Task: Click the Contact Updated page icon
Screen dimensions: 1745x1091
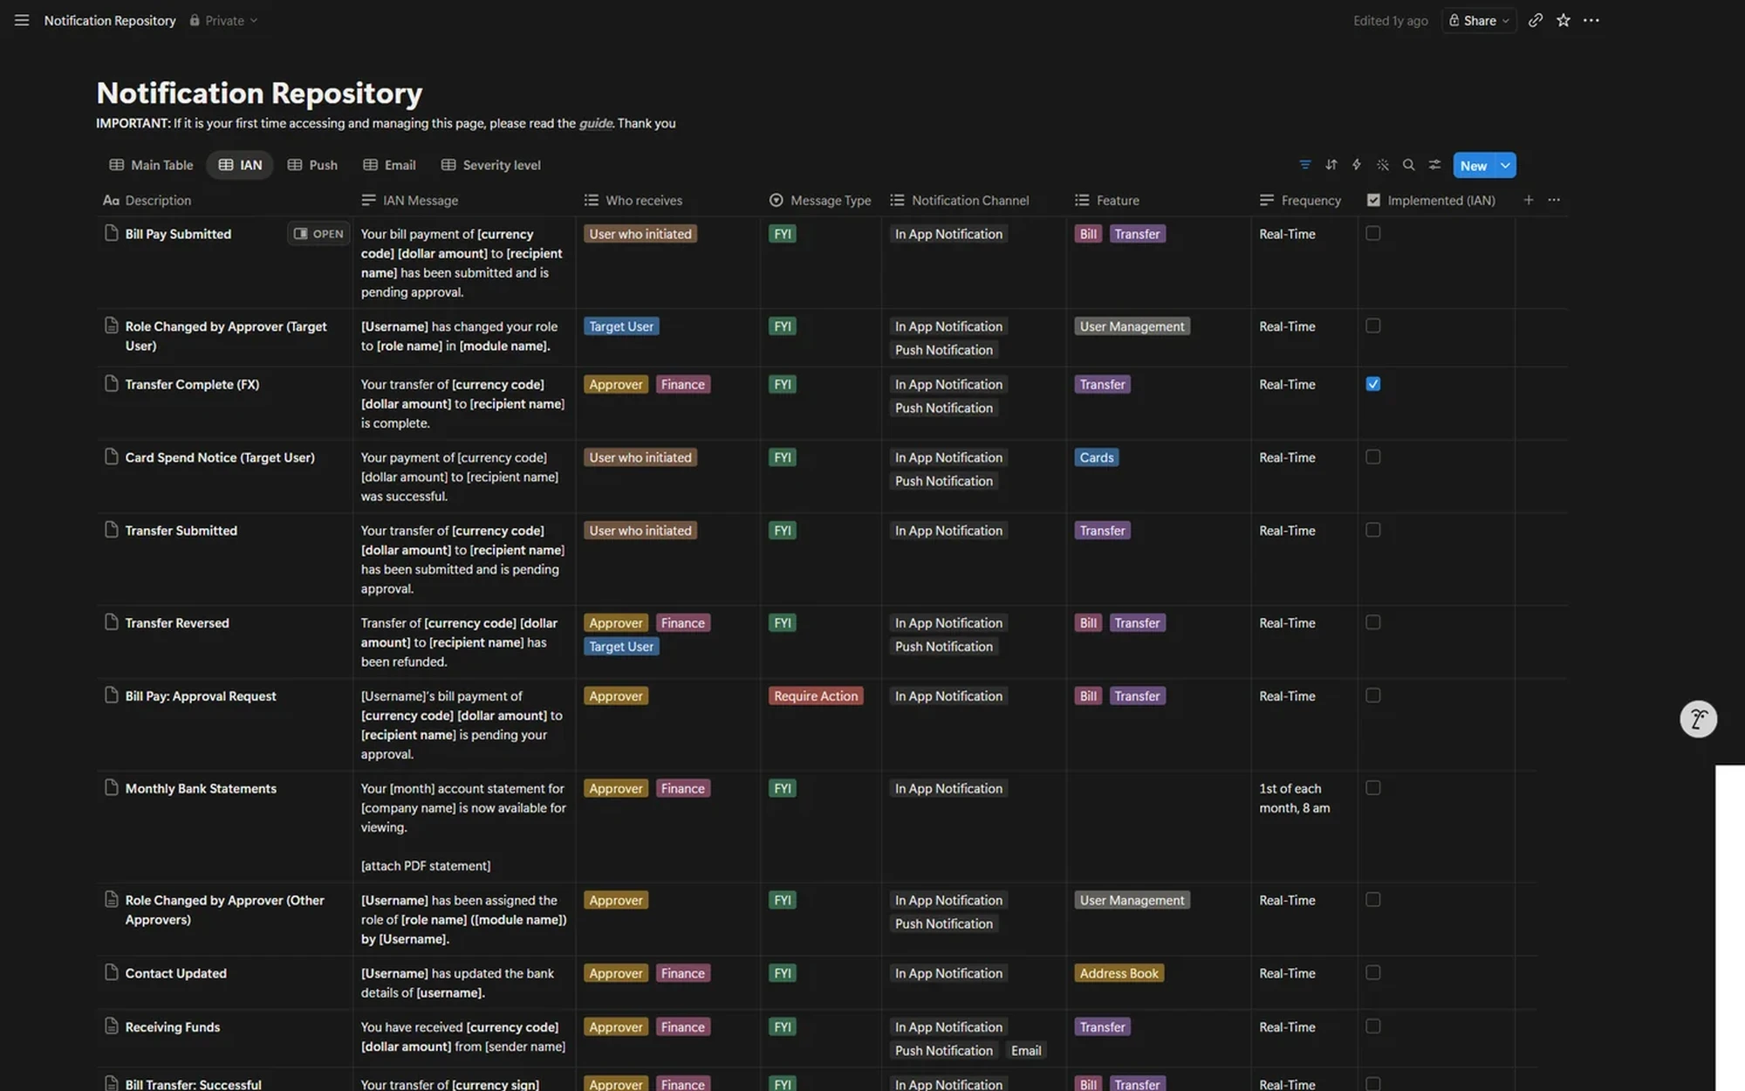Action: point(111,972)
